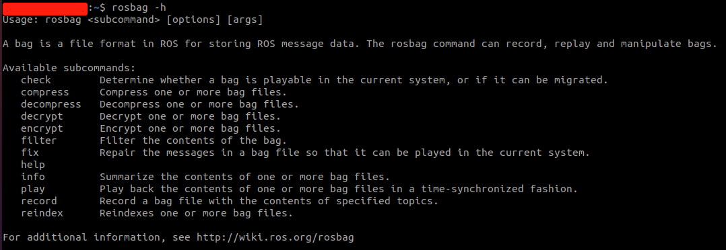The height and width of the screenshot is (250, 726).
Task: Click the 'record' subcommand name
Action: (39, 201)
